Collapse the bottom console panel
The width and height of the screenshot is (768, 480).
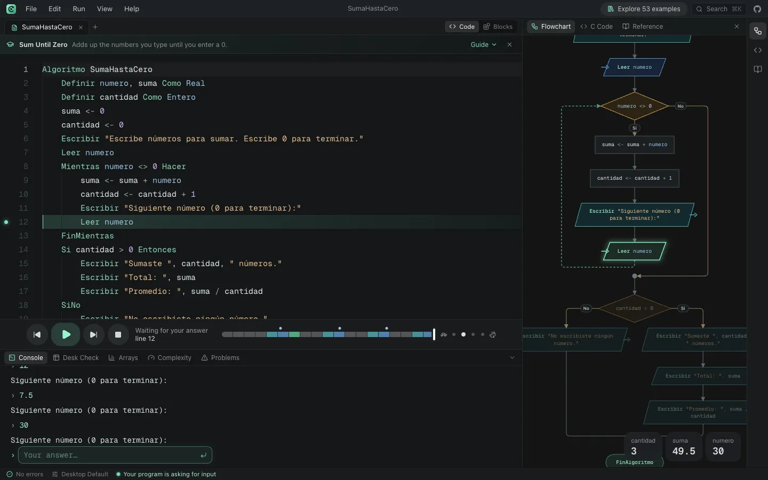point(512,358)
